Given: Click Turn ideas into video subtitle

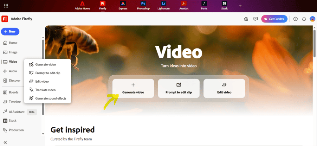Looking at the screenshot, I should coord(179,66).
